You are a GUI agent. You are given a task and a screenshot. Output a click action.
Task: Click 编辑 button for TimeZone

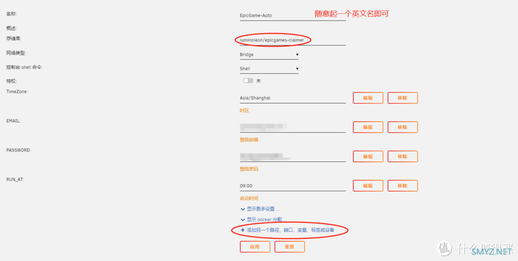pyautogui.click(x=368, y=98)
